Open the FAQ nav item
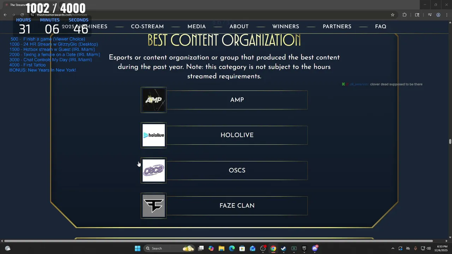Image resolution: width=452 pixels, height=254 pixels. [x=381, y=26]
